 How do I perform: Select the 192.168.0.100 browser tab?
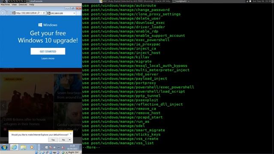coord(61,13)
